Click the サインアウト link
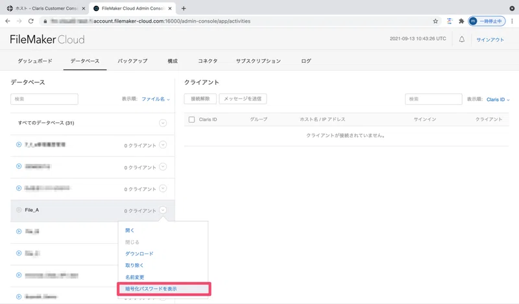This screenshot has height=304, width=519. coord(490,40)
